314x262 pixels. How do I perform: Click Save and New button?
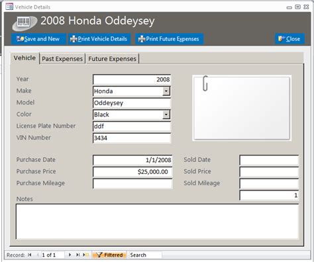(38, 39)
